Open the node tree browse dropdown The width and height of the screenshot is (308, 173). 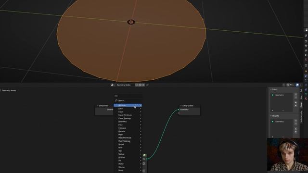[113, 85]
